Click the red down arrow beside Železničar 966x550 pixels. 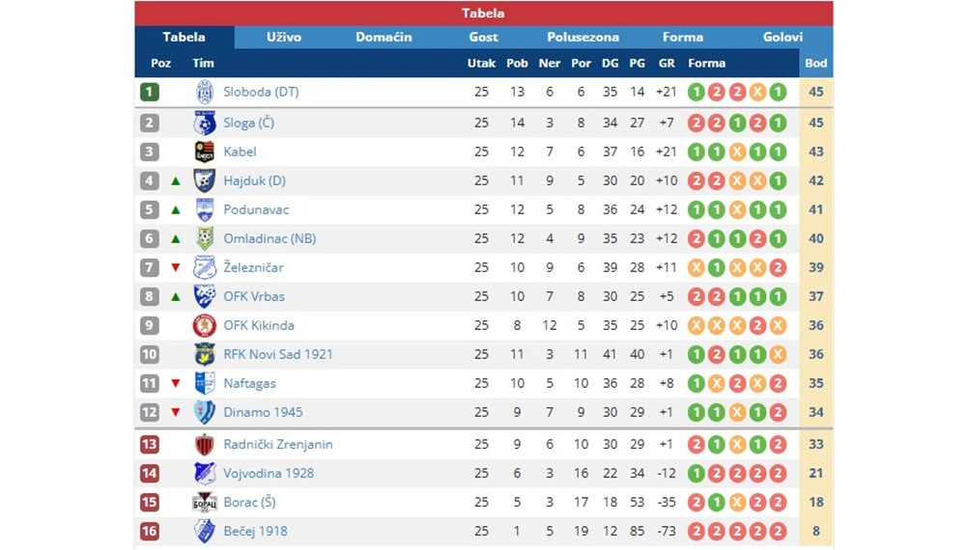click(x=176, y=267)
